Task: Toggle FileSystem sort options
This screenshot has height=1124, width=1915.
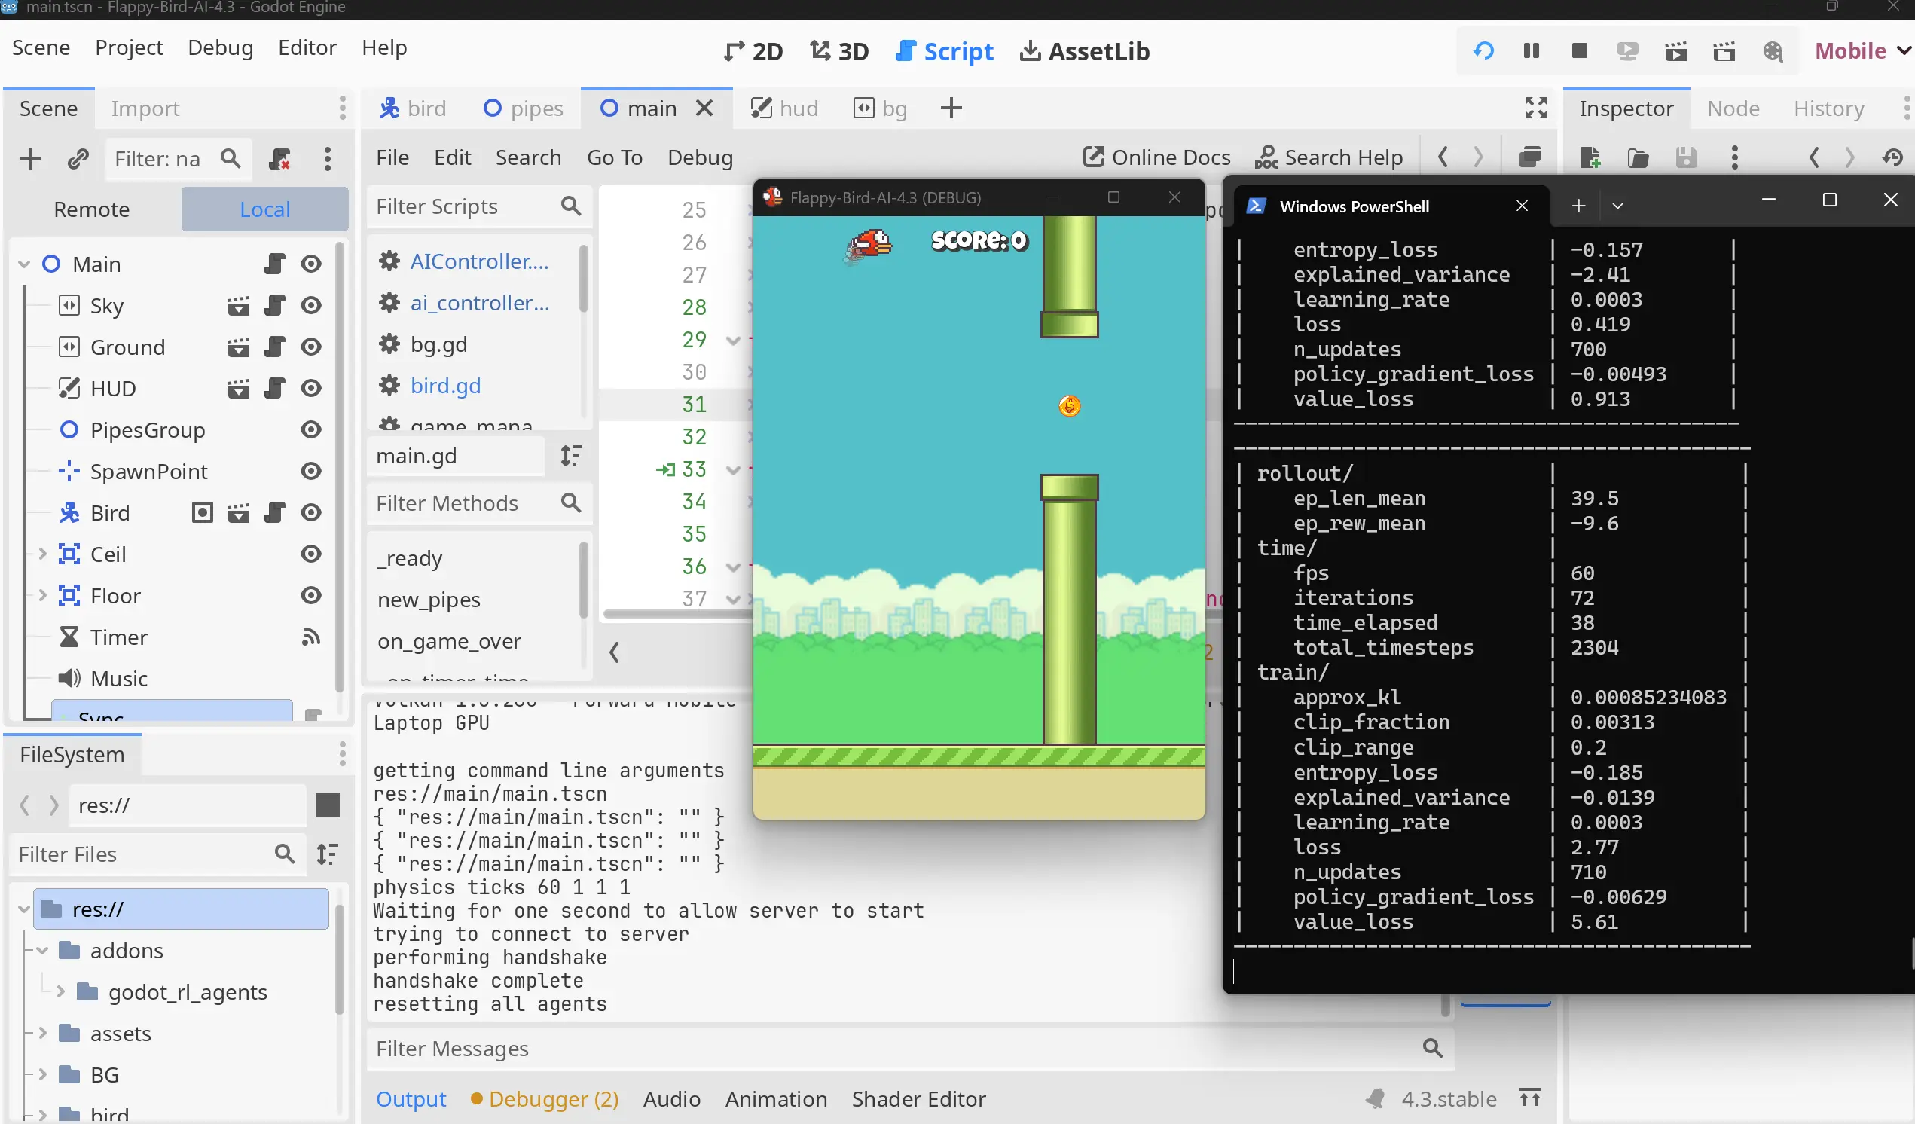Action: pos(328,854)
